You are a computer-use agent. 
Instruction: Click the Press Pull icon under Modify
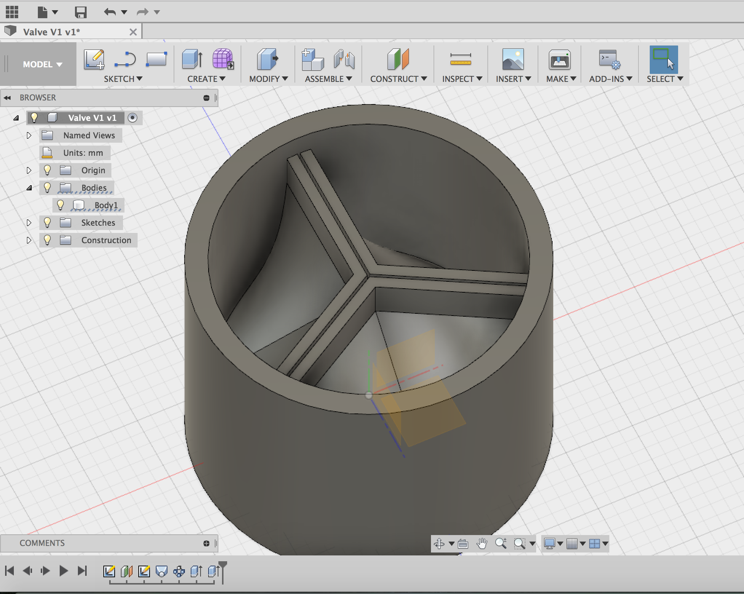pos(267,59)
